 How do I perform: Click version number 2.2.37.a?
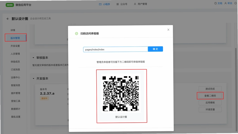(47, 94)
